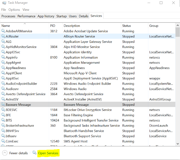Image resolution: width=180 pixels, height=160 pixels.
Task: Click the gear icon beside Audiosrv
Action: (3, 89)
